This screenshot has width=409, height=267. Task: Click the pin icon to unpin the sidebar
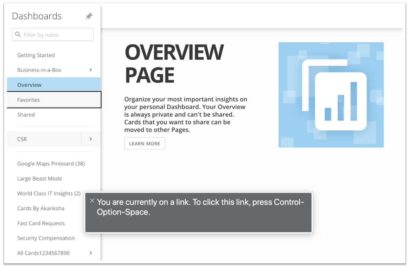pos(88,16)
